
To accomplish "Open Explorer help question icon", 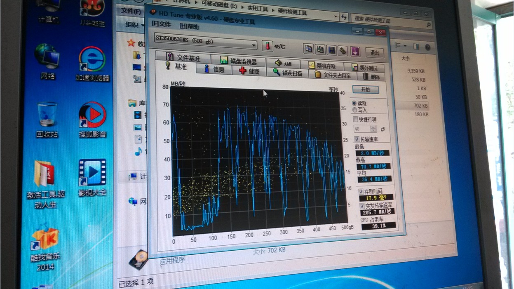I will 427,47.
